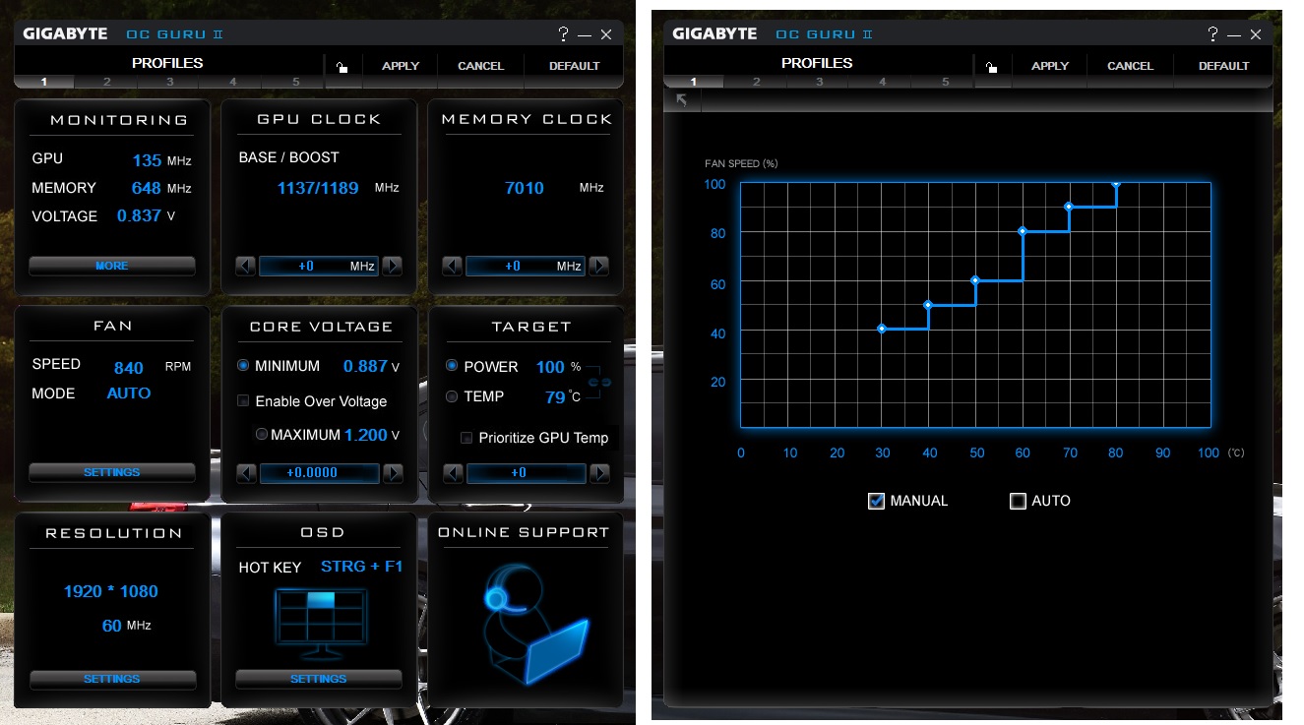Image resolution: width=1304 pixels, height=725 pixels.
Task: Increase GPU clock offset with right arrow
Action: [x=392, y=266]
